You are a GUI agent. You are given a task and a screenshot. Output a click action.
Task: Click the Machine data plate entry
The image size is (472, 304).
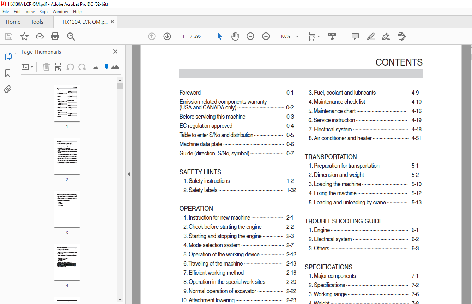(236, 144)
